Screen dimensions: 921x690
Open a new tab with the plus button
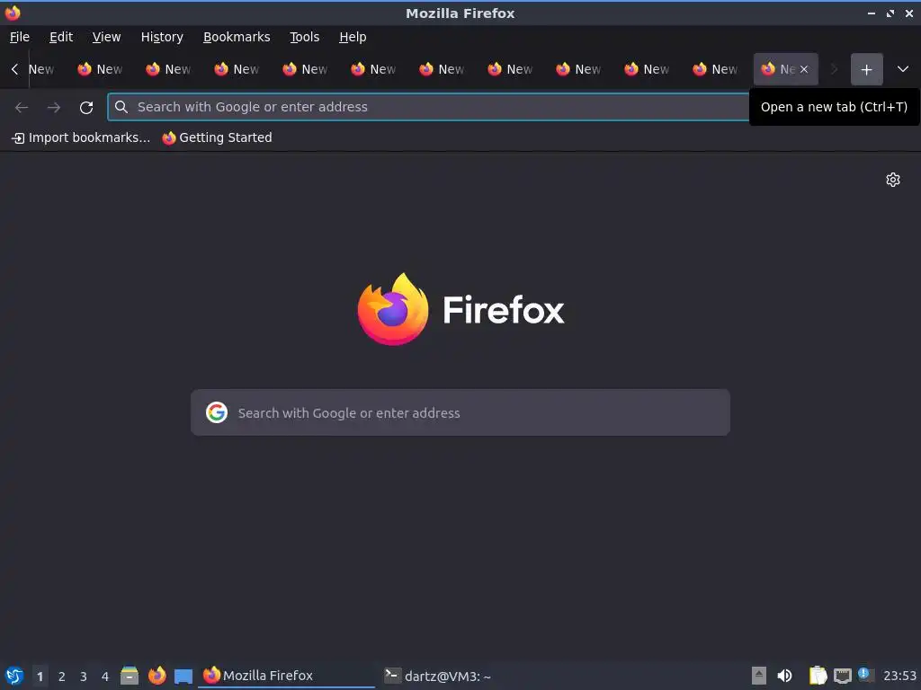click(866, 70)
